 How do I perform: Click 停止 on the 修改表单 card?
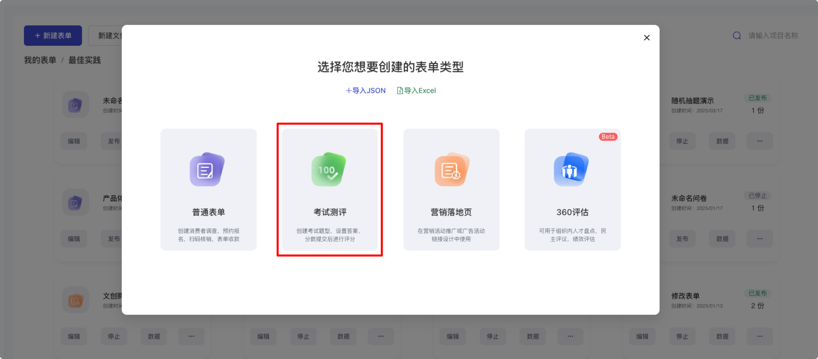(683, 337)
